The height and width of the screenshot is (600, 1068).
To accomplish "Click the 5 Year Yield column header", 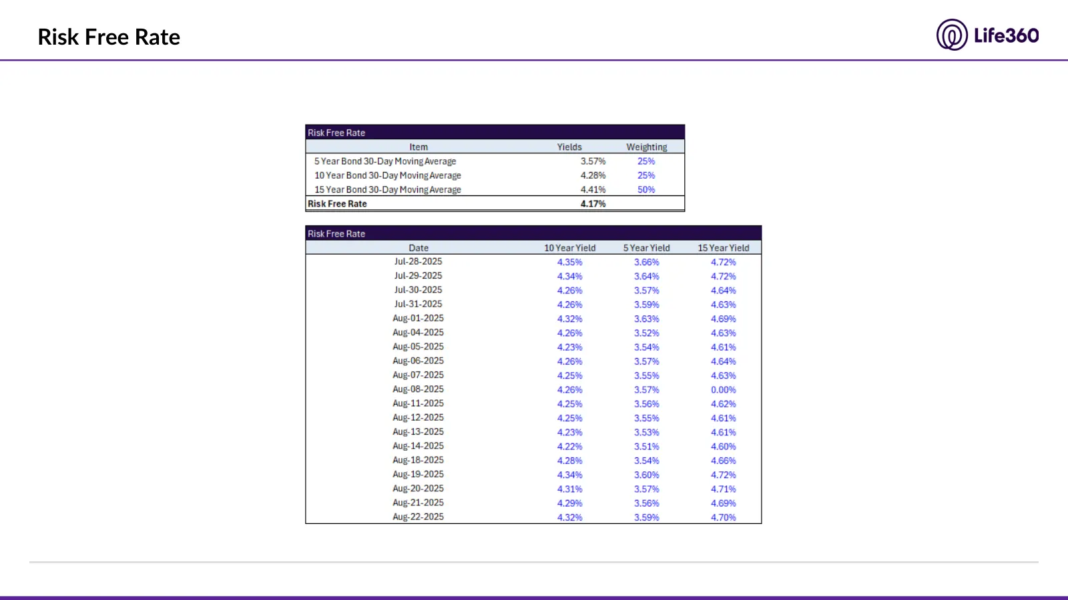I will click(x=646, y=248).
